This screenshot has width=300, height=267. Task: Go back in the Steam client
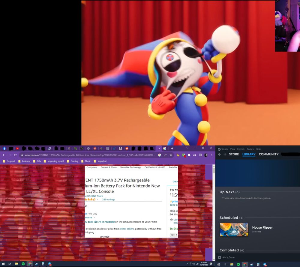[x=219, y=154]
